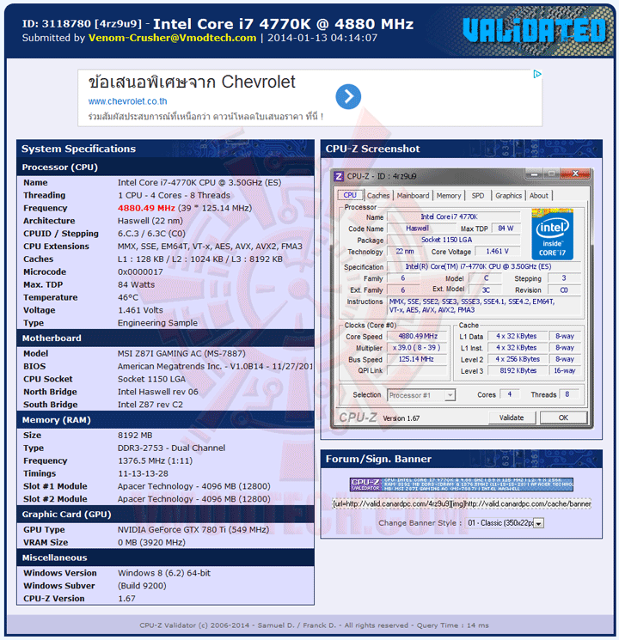The image size is (619, 640).
Task: Open the Mainboard tab
Action: 413,196
